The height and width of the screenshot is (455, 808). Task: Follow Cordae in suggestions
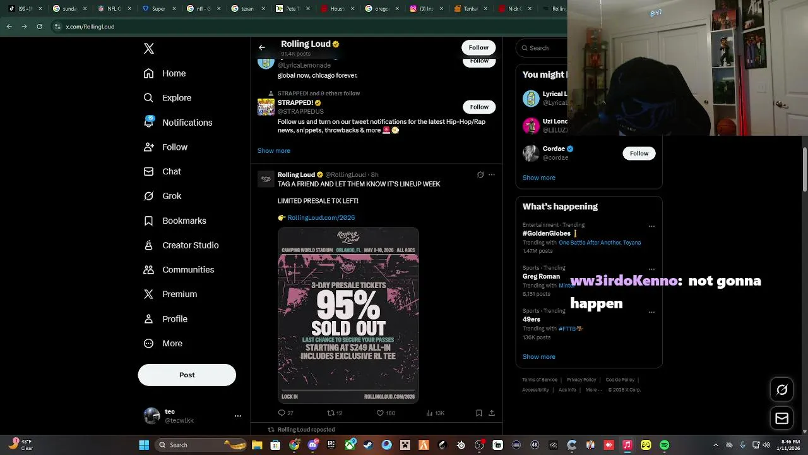coord(639,153)
